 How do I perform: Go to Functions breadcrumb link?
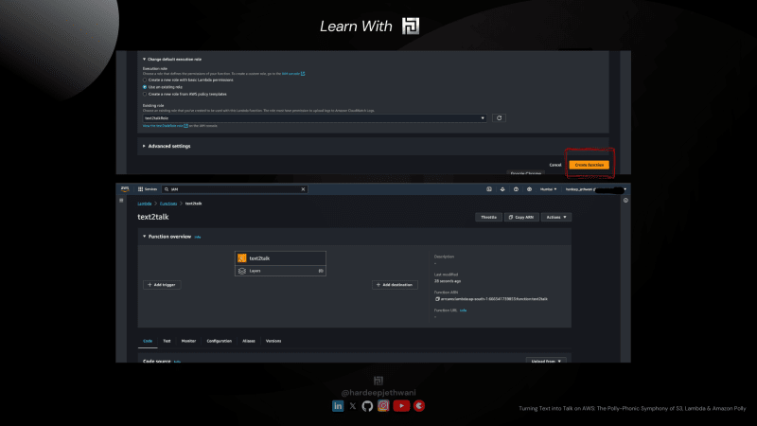pos(168,204)
